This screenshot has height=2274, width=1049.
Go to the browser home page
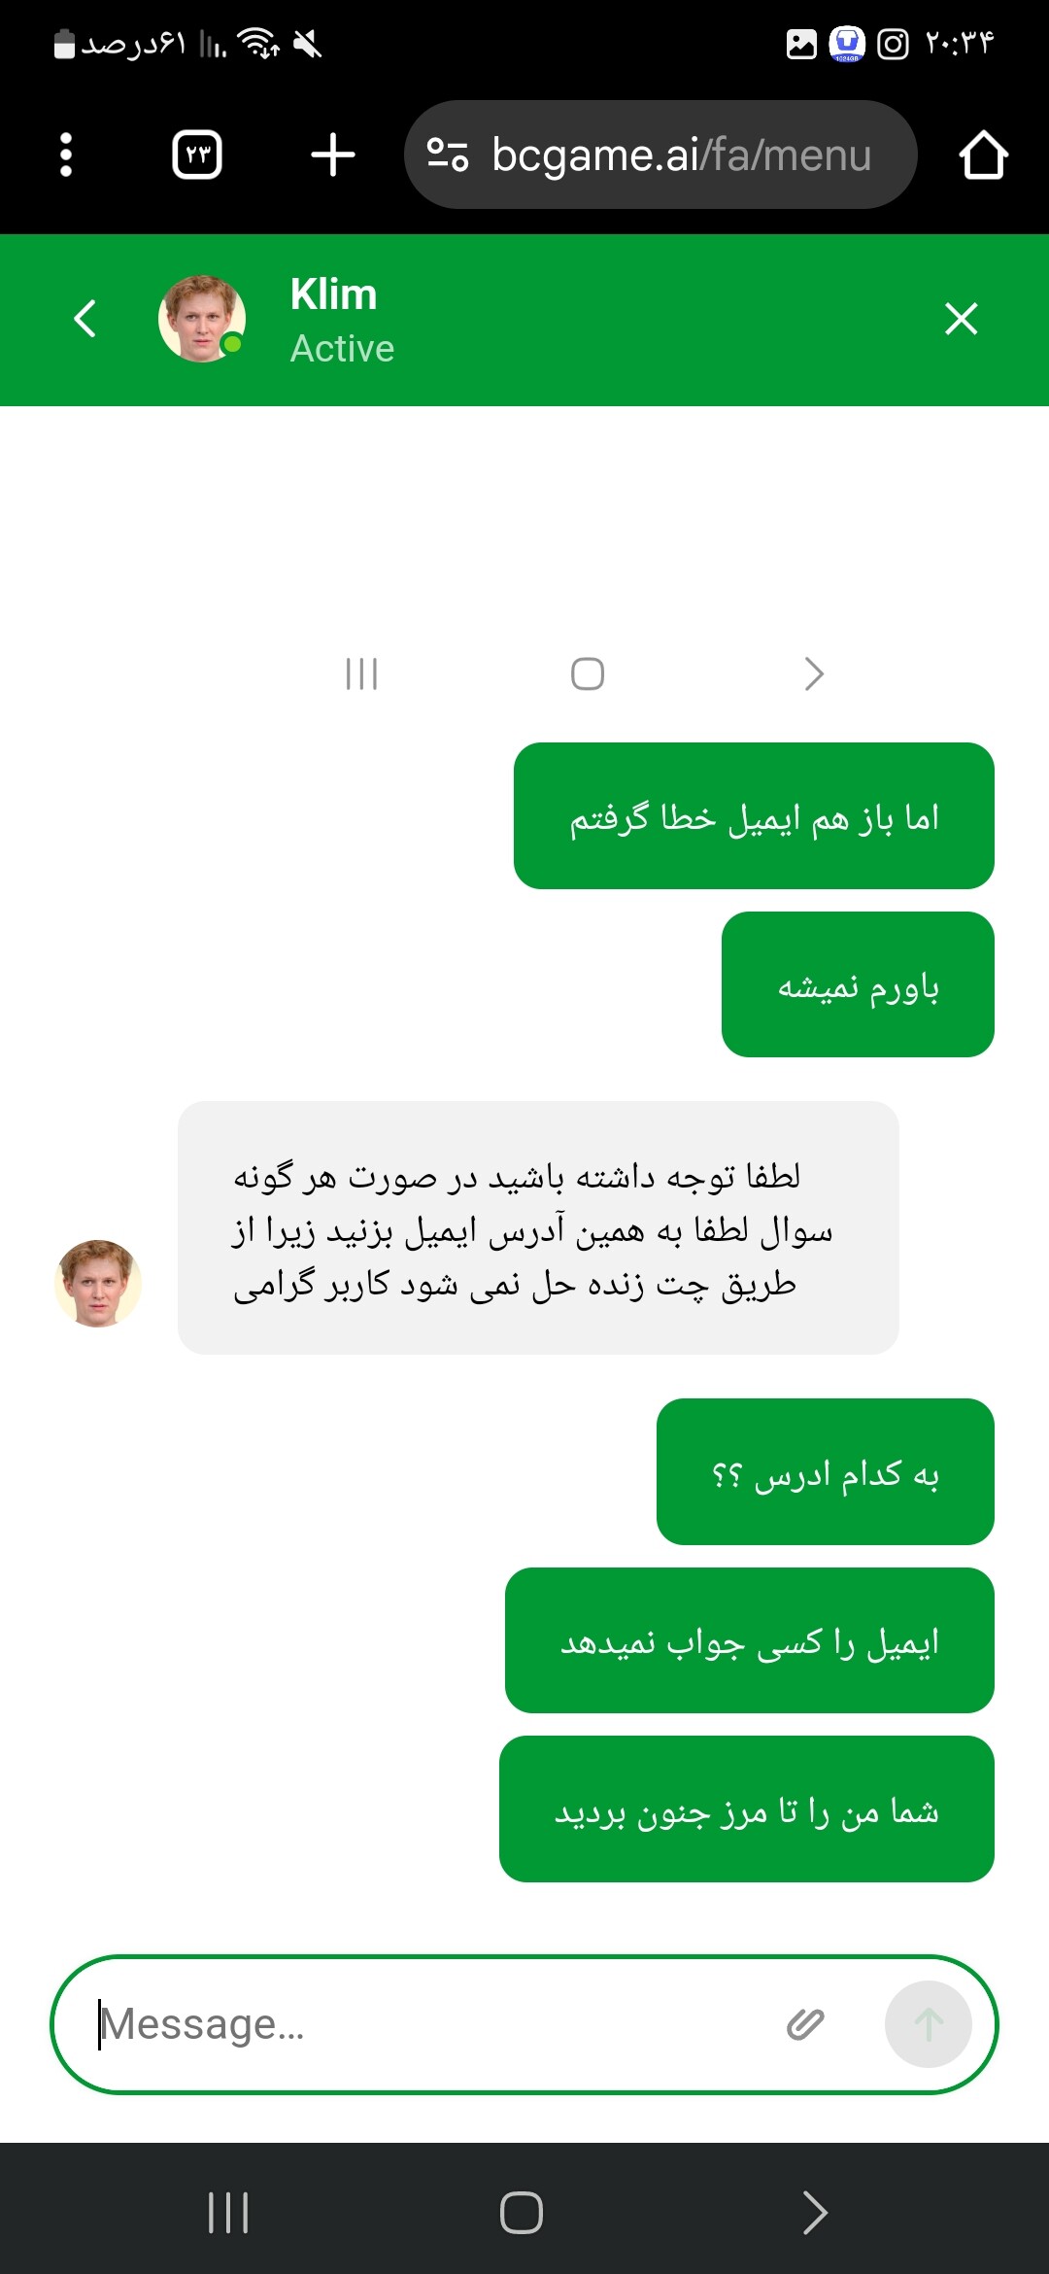tap(983, 155)
